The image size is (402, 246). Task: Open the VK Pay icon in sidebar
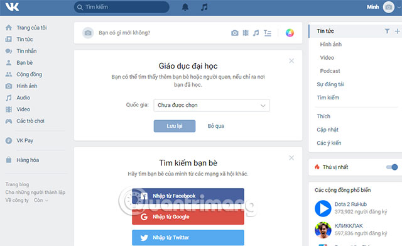point(9,140)
